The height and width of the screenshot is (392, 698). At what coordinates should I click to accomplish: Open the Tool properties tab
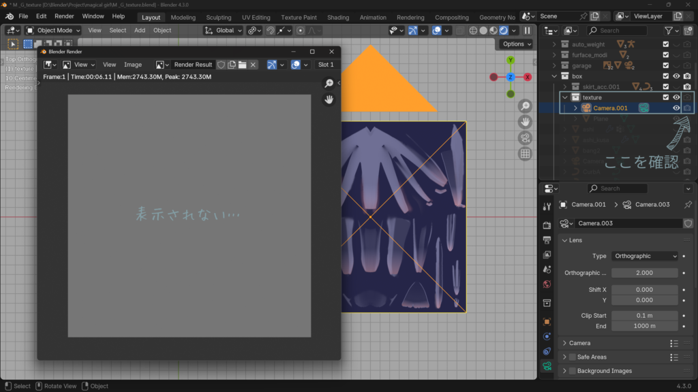pyautogui.click(x=547, y=207)
